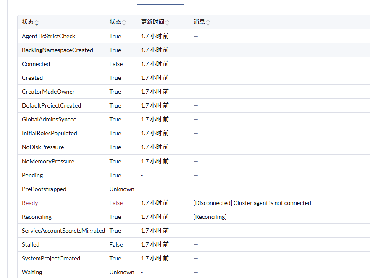370x278 pixels.
Task: Click the GlobalAdminsSynced condition name
Action: point(49,119)
